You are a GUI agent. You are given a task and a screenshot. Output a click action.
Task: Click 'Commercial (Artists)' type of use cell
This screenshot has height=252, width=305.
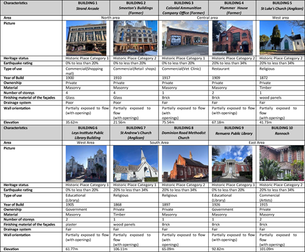click(x=270, y=198)
